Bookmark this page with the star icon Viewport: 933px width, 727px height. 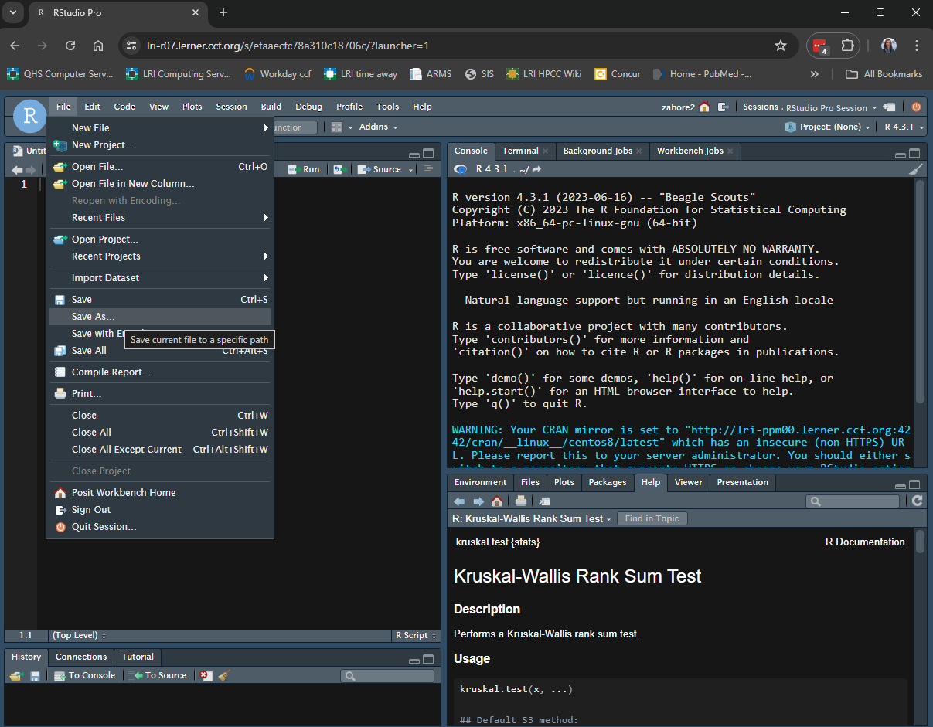coord(781,46)
